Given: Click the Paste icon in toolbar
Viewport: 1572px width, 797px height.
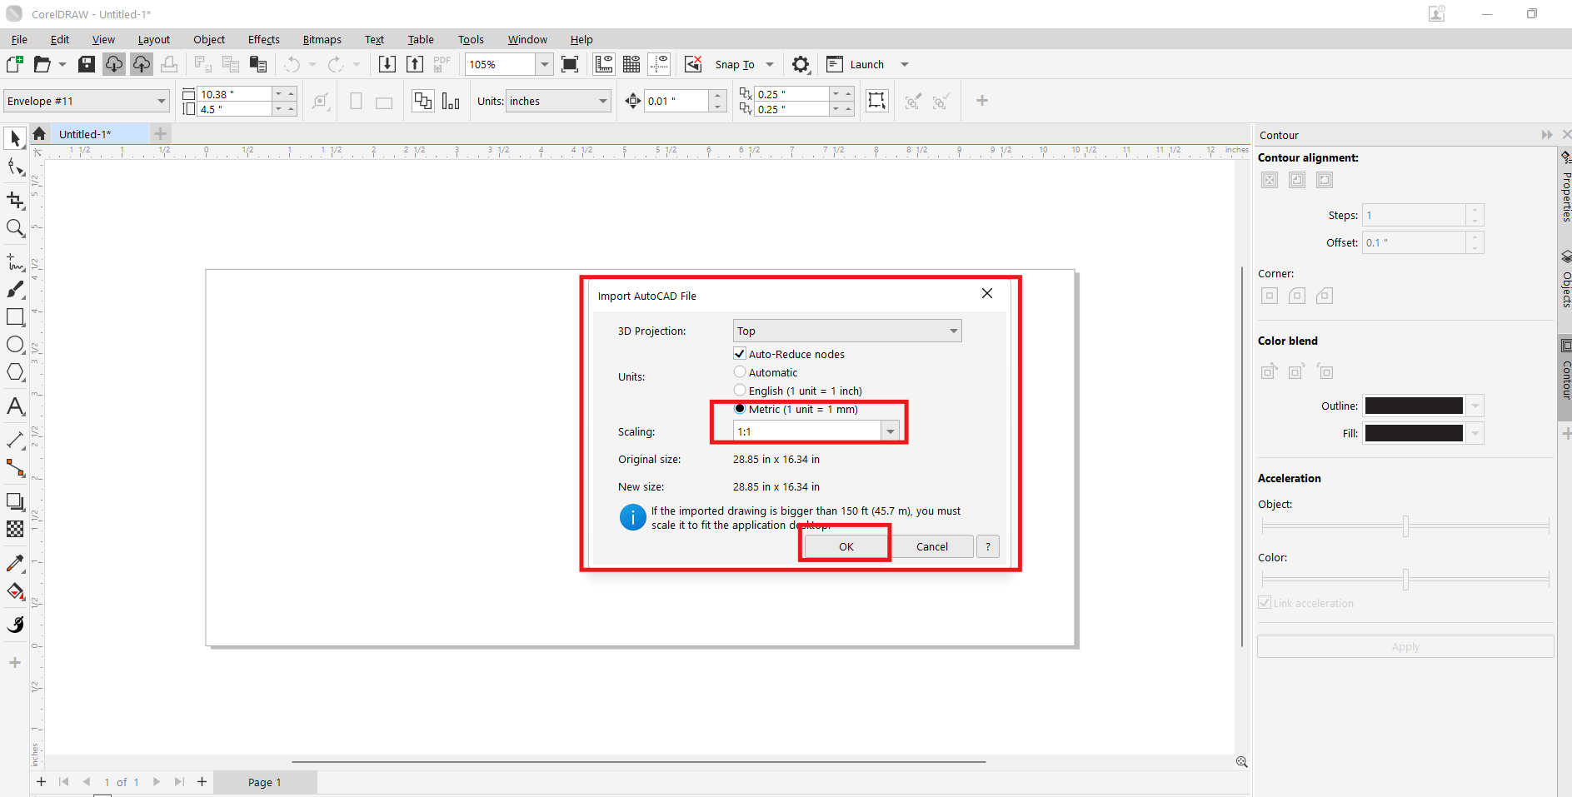Looking at the screenshot, I should [x=258, y=64].
